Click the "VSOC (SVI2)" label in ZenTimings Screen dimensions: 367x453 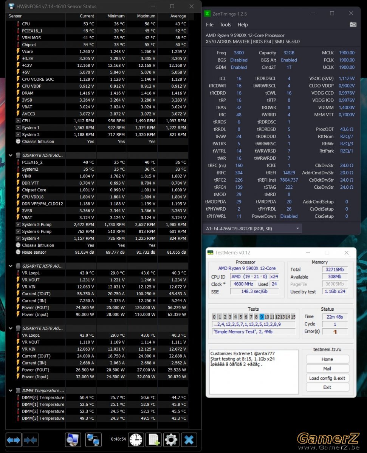321,79
